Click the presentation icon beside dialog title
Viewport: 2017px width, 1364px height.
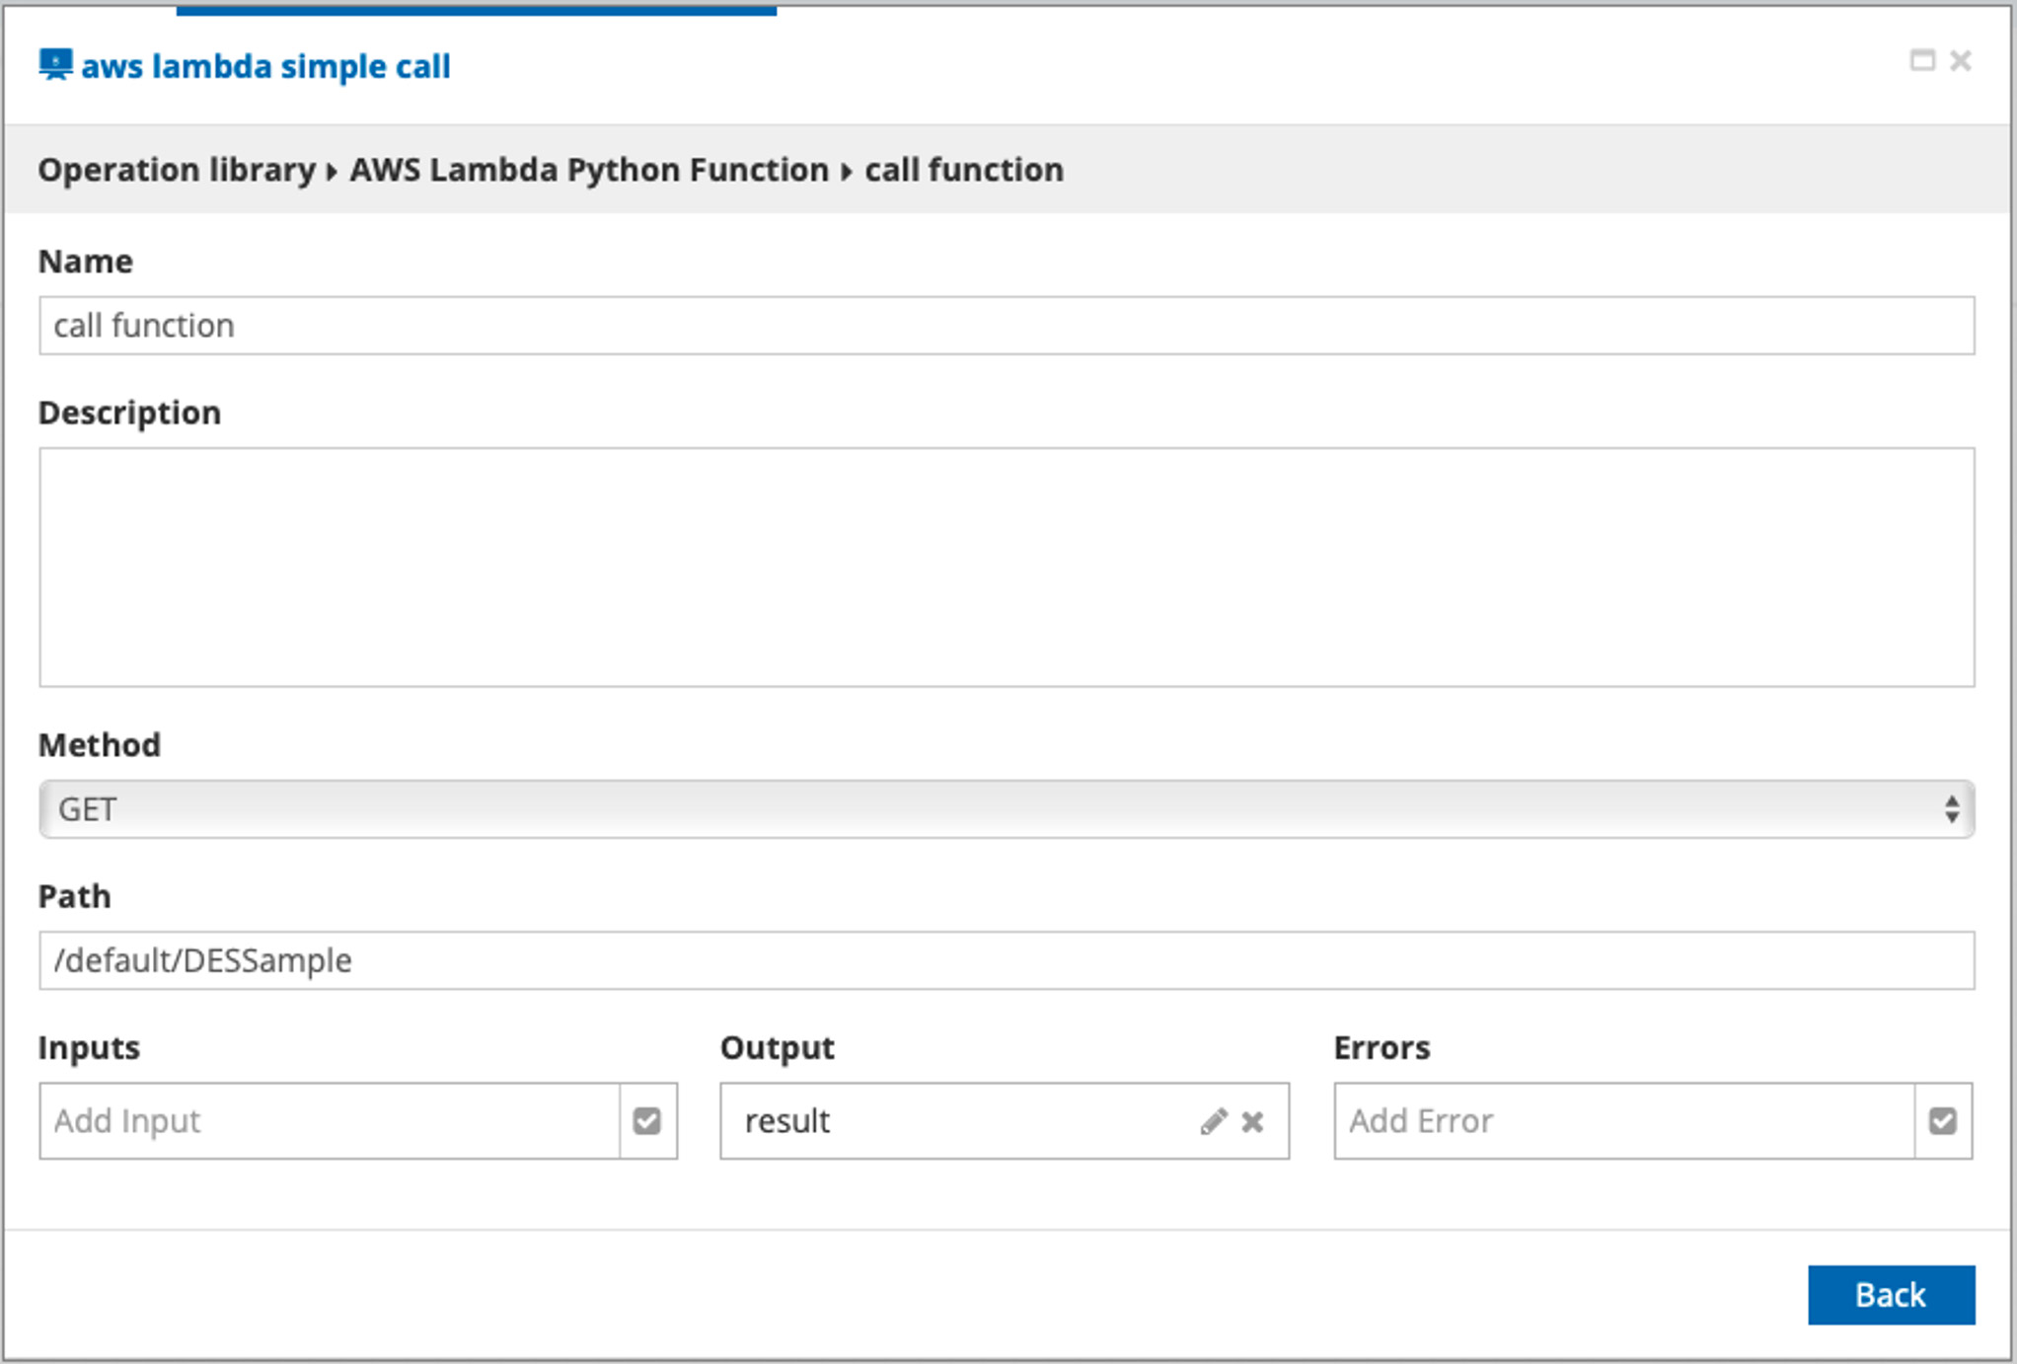click(x=55, y=65)
